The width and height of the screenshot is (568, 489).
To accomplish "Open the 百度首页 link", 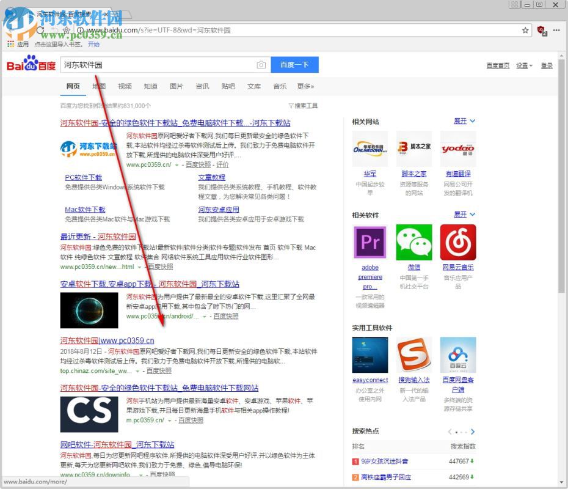I will click(498, 65).
